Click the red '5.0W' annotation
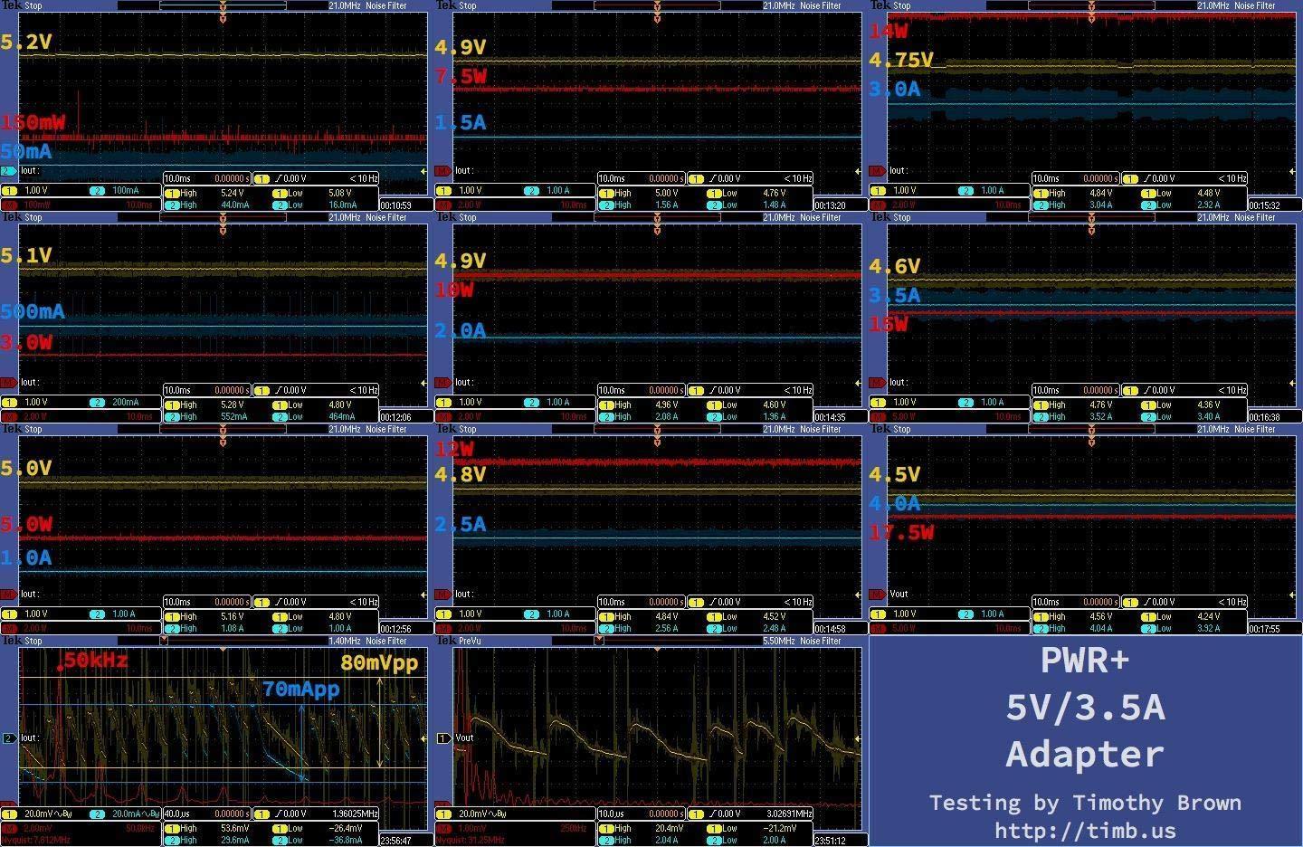 coord(26,524)
